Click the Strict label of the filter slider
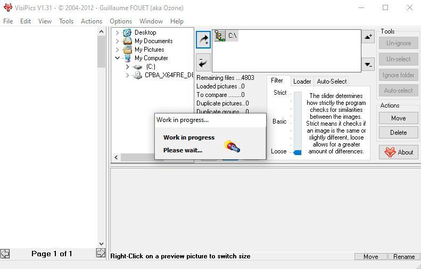Viewport: 421px width, 269px height. click(x=280, y=93)
